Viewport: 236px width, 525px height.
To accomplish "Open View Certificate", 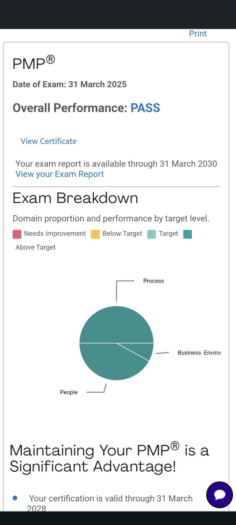I will tap(48, 141).
